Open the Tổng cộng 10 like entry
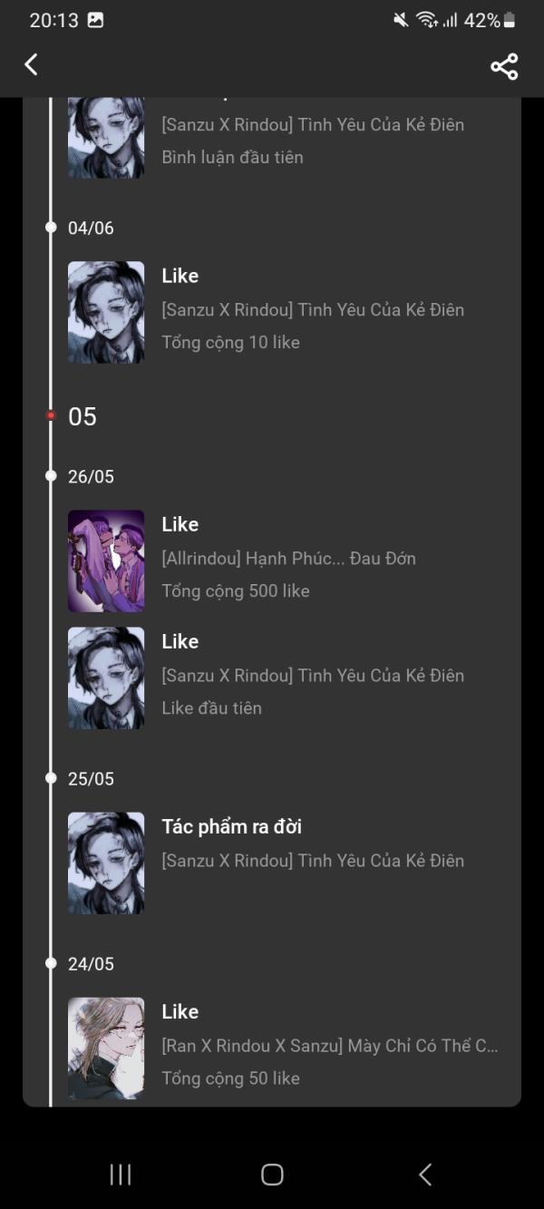This screenshot has width=544, height=1209. 286,313
